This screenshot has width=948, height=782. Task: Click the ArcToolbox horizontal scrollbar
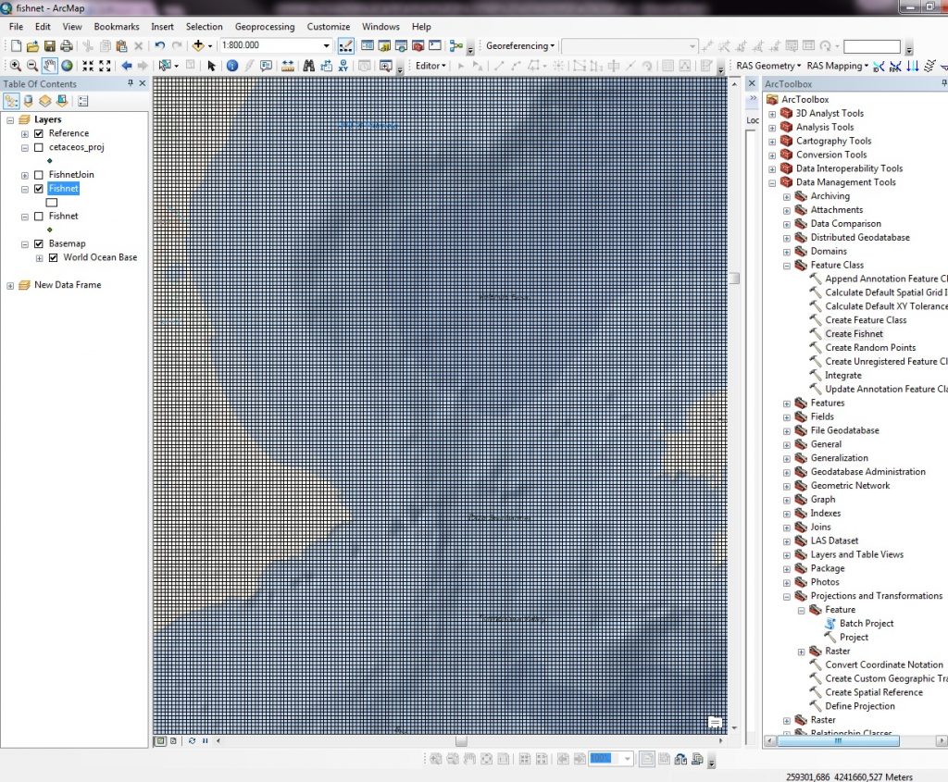838,740
